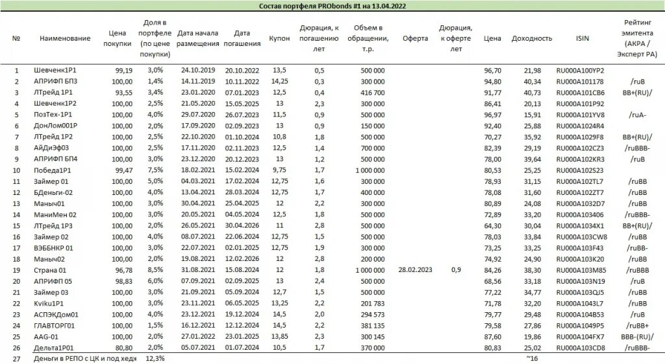Click the cash share '12,3%'
This screenshot has width=665, height=364.
(155, 359)
